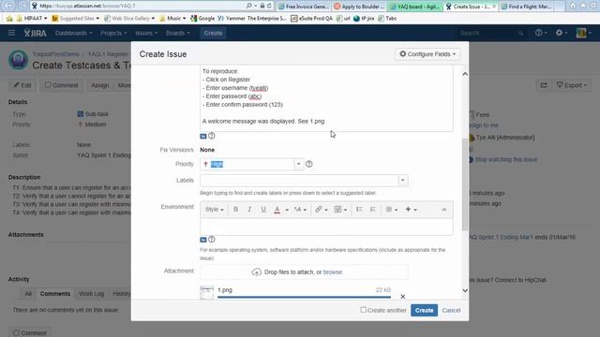
Task: Remove the 1.png attachment
Action: click(x=402, y=297)
